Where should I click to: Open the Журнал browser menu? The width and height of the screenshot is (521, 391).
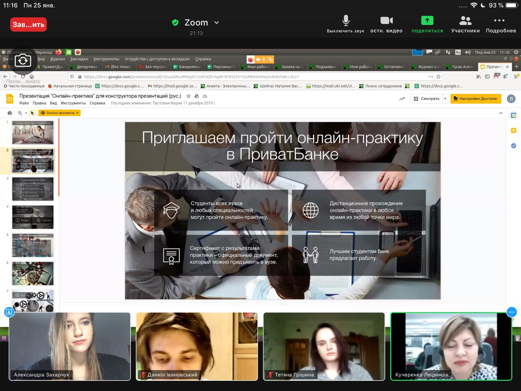click(x=57, y=59)
